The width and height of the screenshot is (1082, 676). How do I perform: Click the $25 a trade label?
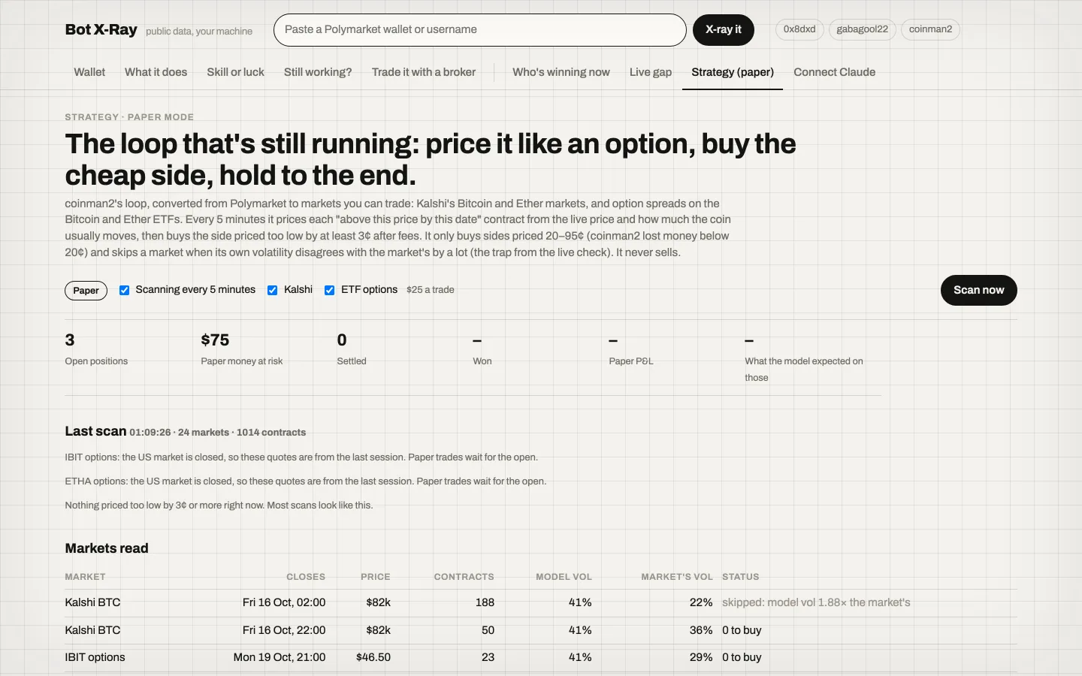431,290
